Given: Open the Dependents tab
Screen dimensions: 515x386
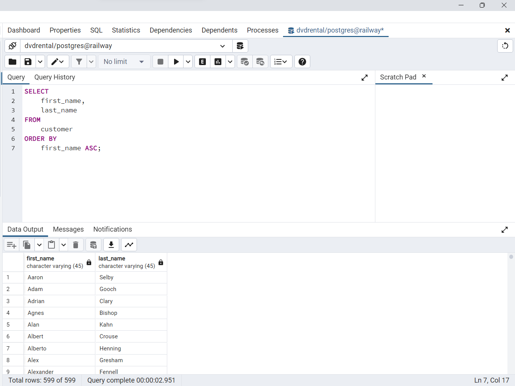Looking at the screenshot, I should pyautogui.click(x=219, y=30).
